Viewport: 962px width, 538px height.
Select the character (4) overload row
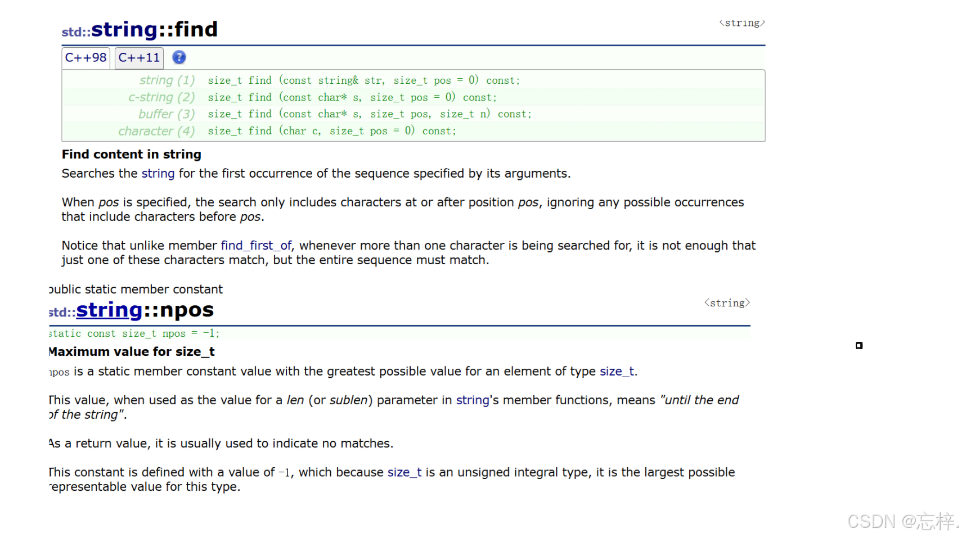413,131
